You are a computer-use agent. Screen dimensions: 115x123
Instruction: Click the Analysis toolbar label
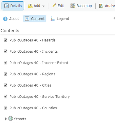[110, 6]
